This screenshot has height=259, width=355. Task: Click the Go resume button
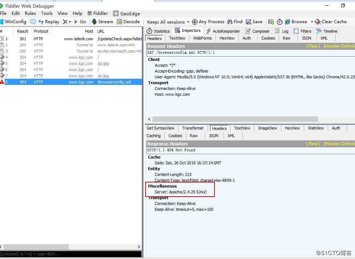(x=80, y=22)
